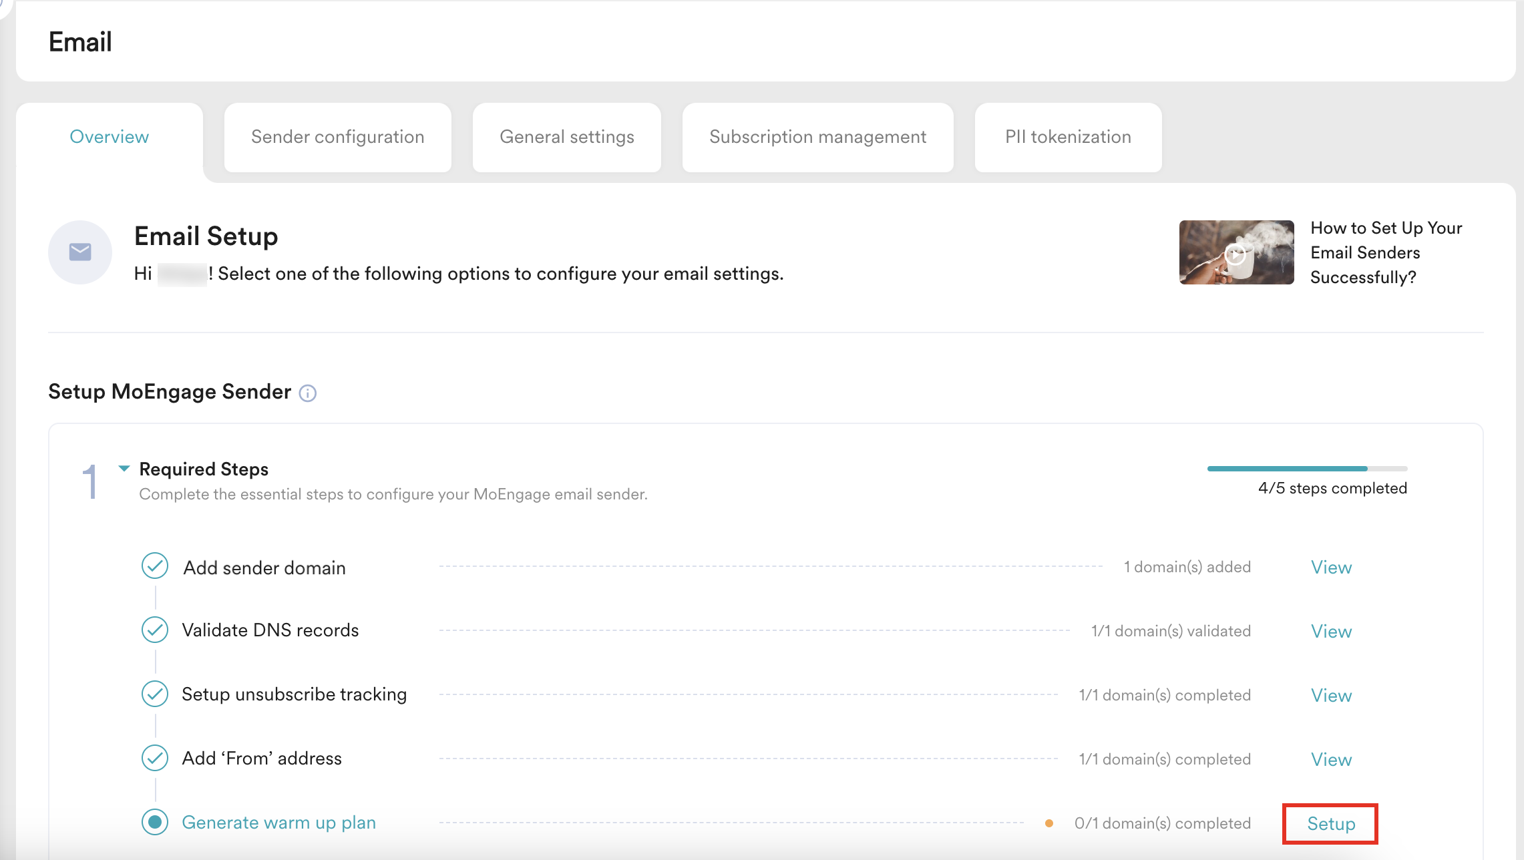Open PII tokenization tab

coord(1068,137)
